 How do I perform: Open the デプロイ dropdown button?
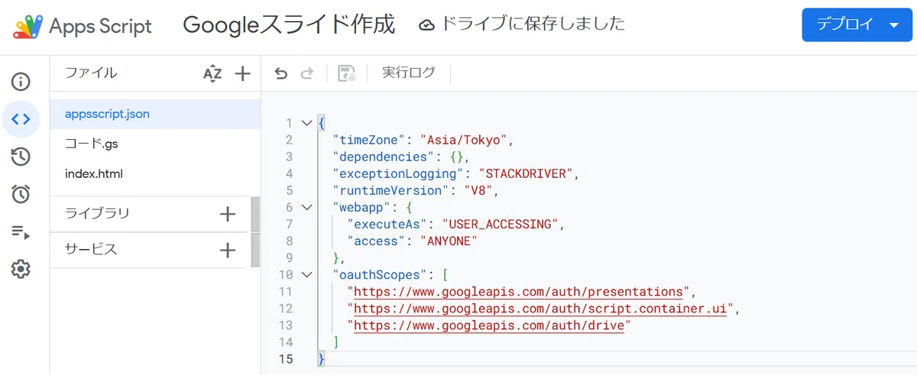click(857, 25)
